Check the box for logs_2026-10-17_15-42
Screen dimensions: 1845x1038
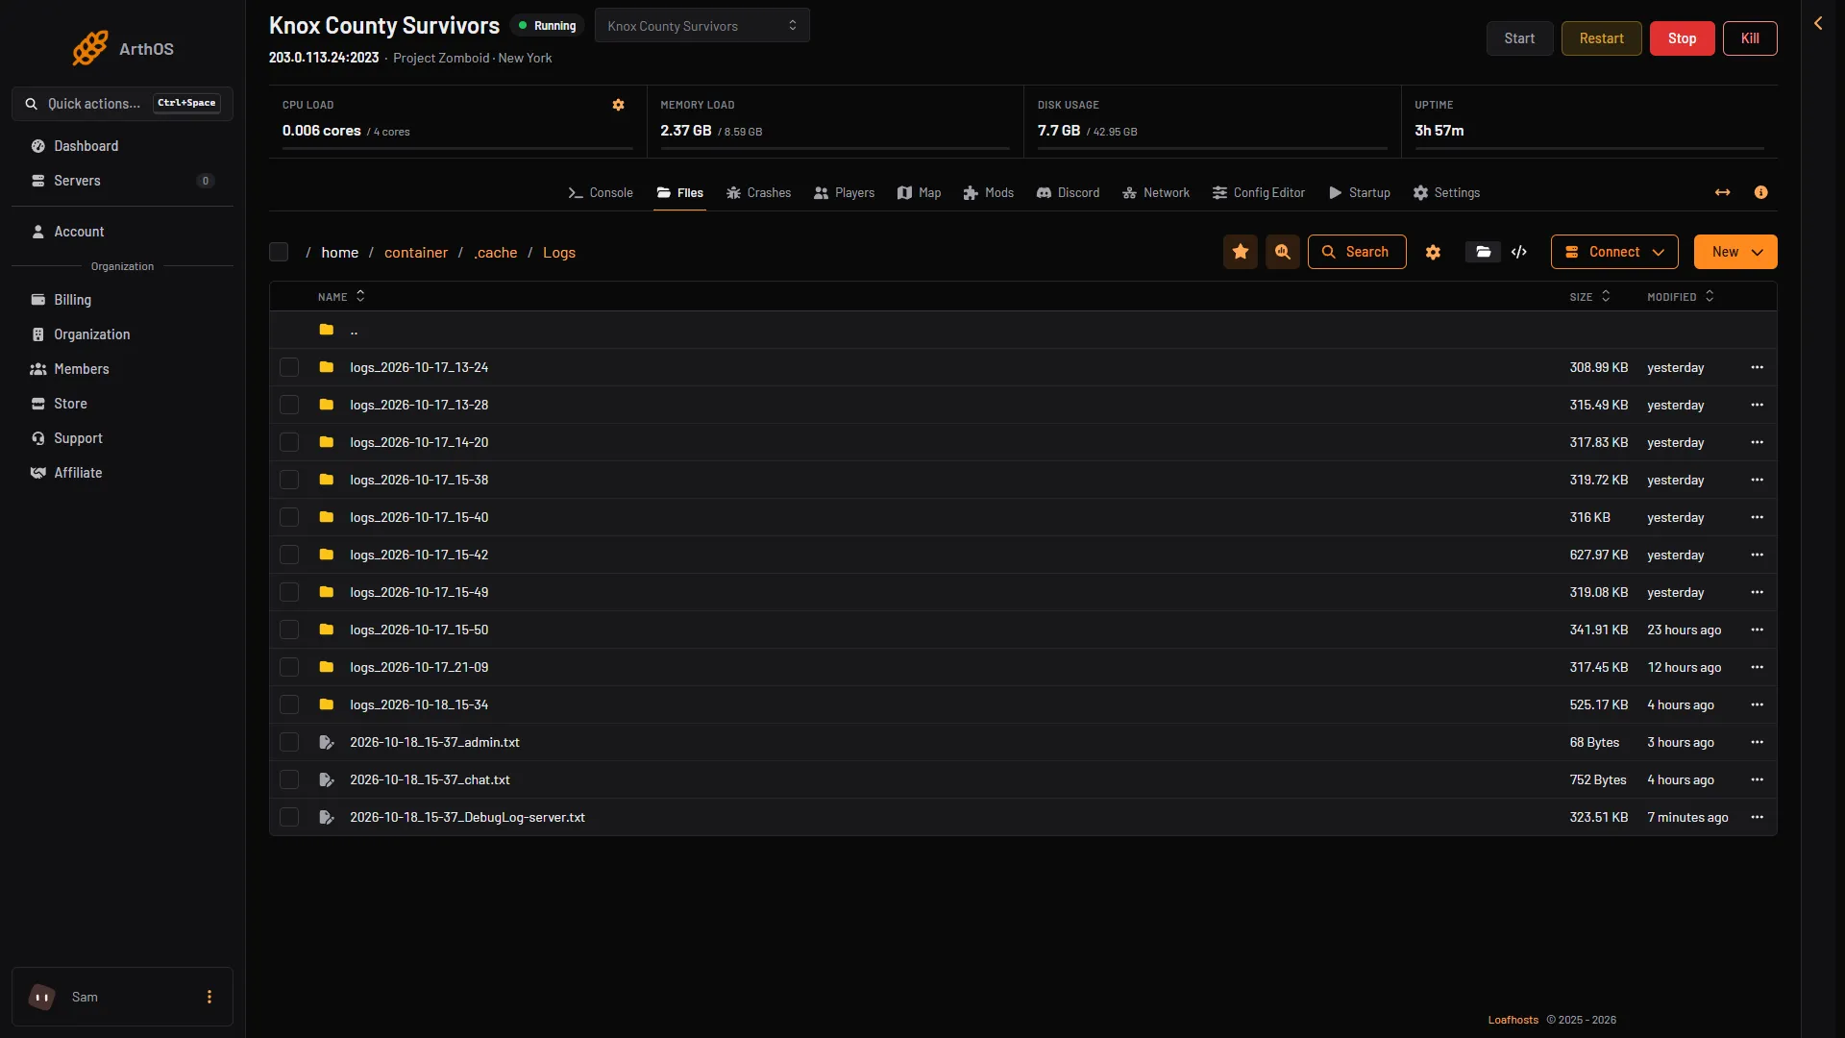point(289,555)
